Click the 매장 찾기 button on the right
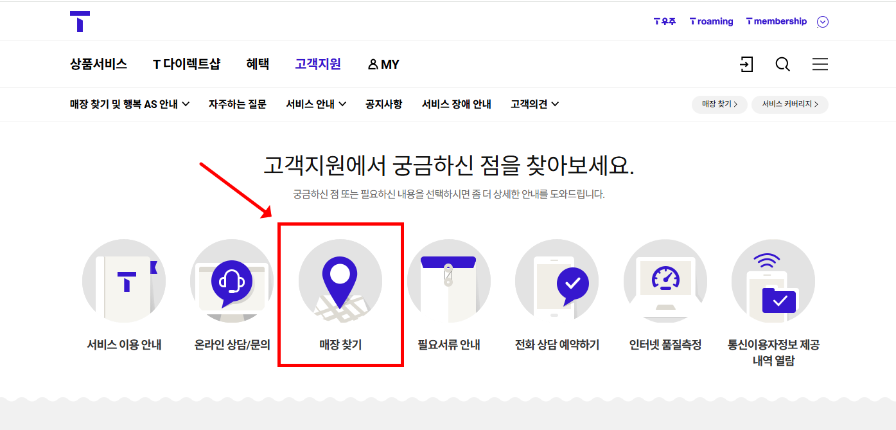896x430 pixels. [719, 103]
